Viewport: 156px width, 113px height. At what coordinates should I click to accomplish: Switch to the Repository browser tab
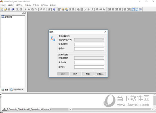click(x=17, y=90)
